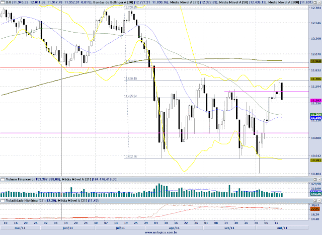
Task: Select the short magenta line near 11.500
Action: pyautogui.click(x=266, y=92)
